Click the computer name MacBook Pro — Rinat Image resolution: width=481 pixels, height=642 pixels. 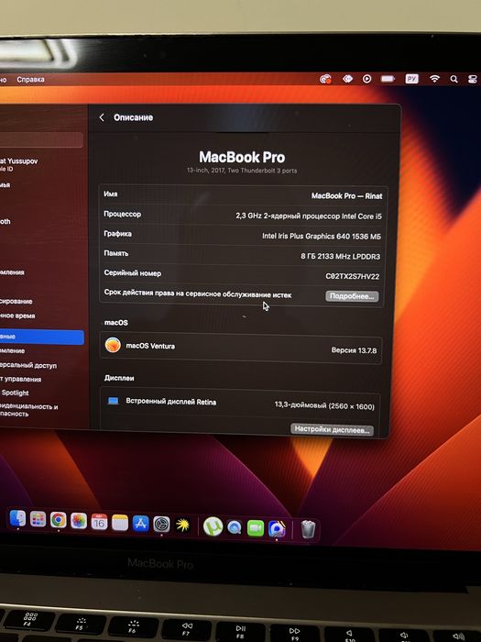click(347, 196)
